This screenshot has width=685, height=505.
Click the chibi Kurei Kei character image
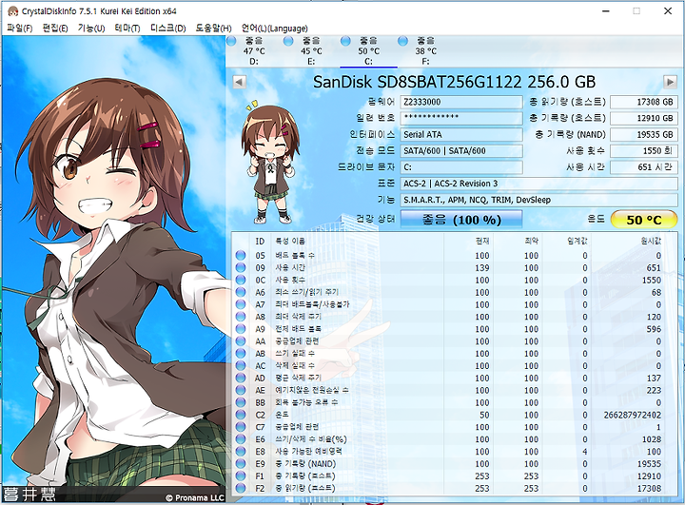(x=269, y=163)
